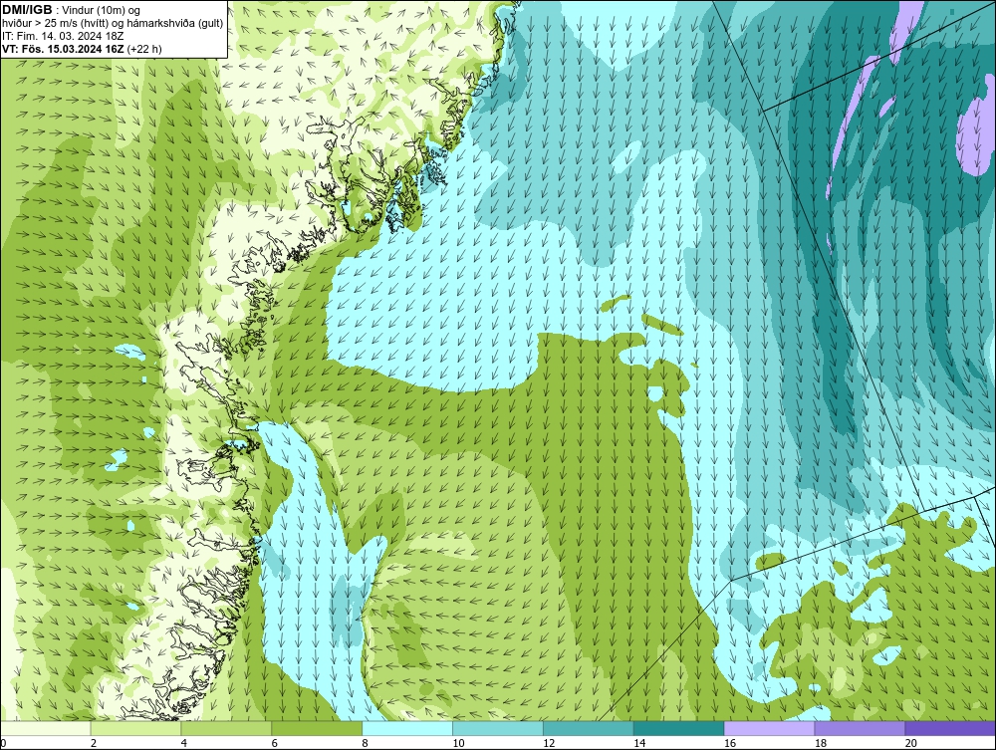
Task: Click the 16–18 m/s lavender legend swatch
Action: 769,728
